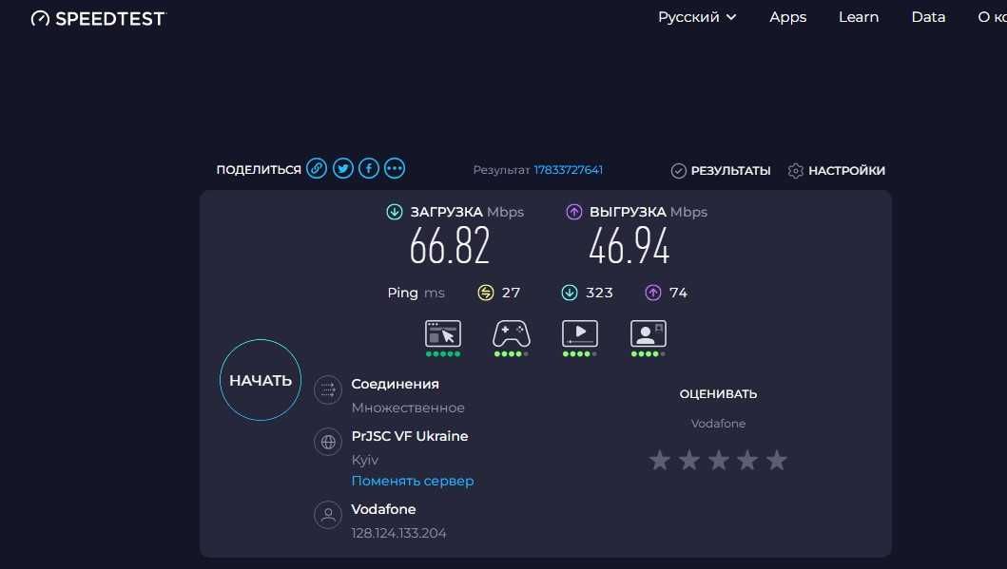The height and width of the screenshot is (569, 1007).
Task: Open НАСТРОЙКИ settings
Action: [836, 171]
